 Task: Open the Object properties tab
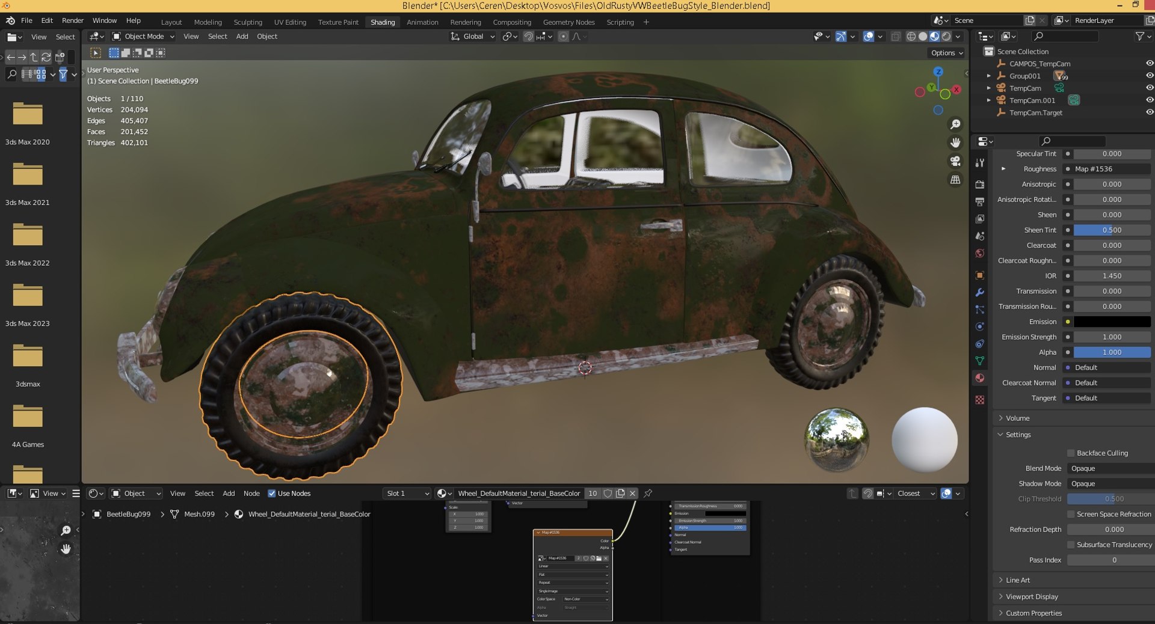[x=980, y=275]
